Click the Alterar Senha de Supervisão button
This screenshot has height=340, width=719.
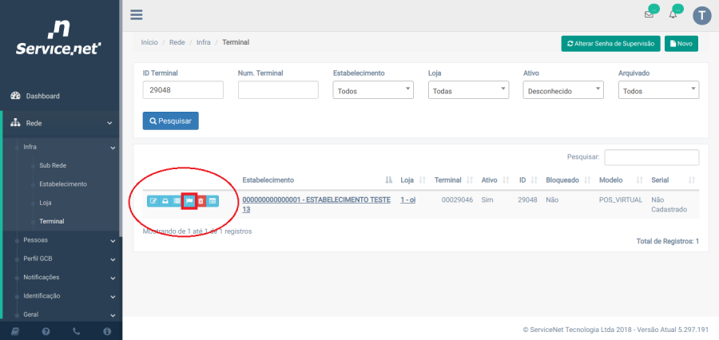coord(610,43)
